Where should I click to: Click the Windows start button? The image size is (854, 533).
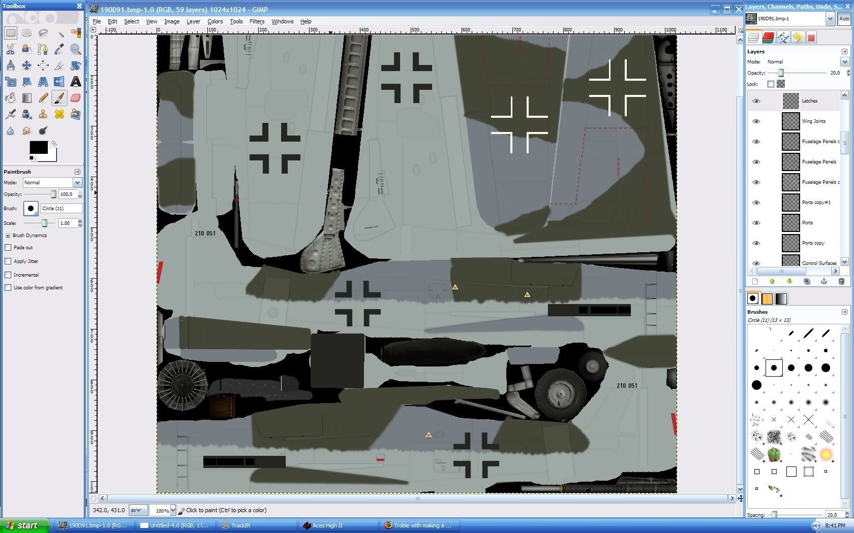(x=25, y=525)
